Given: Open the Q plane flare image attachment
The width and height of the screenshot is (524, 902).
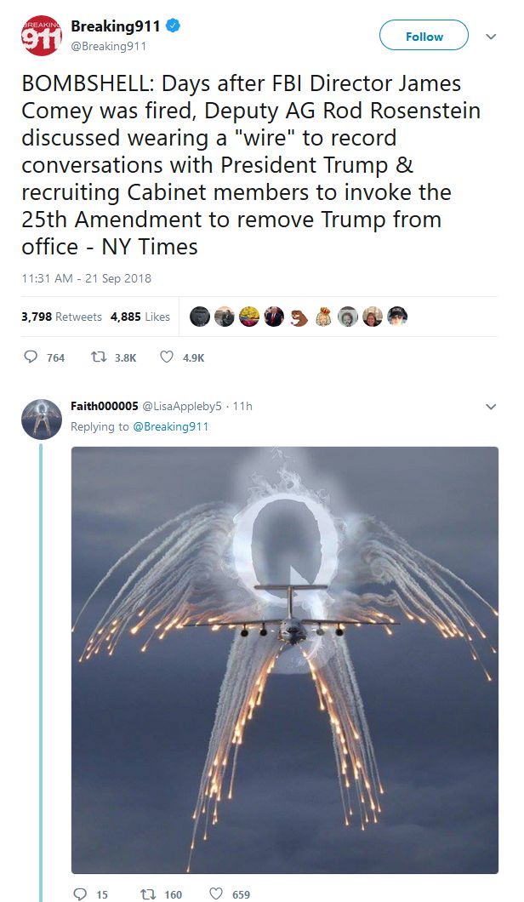Looking at the screenshot, I should [x=285, y=660].
